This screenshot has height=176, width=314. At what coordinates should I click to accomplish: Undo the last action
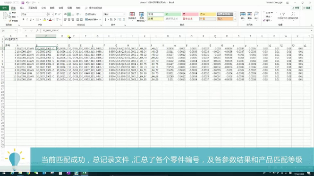coord(27,3)
